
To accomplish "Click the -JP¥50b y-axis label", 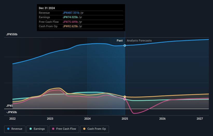I will 12,112.
